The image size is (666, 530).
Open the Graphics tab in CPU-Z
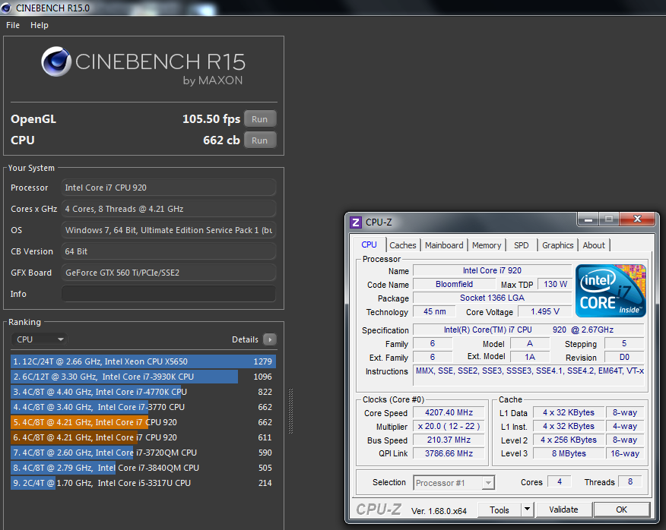557,245
